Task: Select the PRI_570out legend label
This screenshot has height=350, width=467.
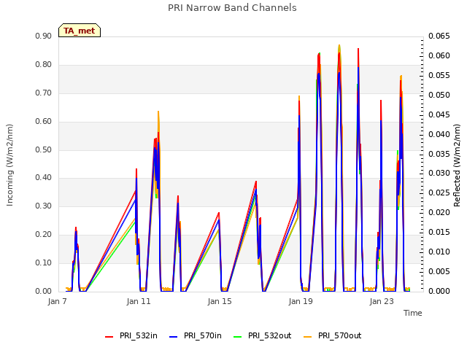Action: [x=339, y=335]
